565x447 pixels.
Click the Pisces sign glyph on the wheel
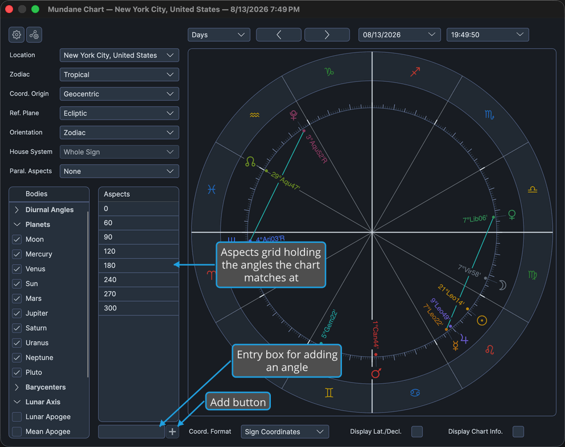tap(212, 189)
